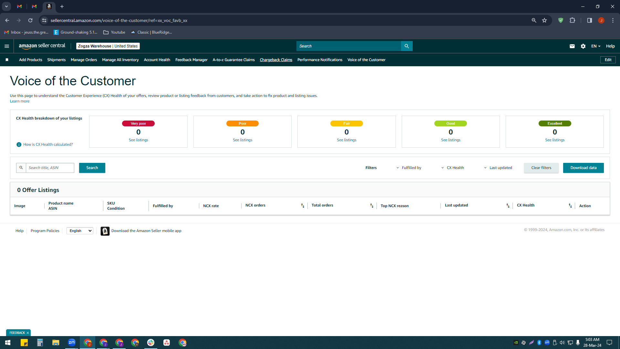Image resolution: width=620 pixels, height=349 pixels.
Task: Open the Zogza Warehouse account switcher
Action: (x=108, y=46)
